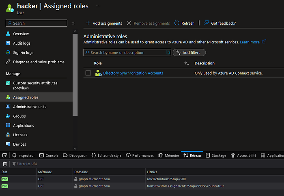This screenshot has height=196, width=284.
Task: Click the Add assignments plus icon
Action: (x=88, y=23)
